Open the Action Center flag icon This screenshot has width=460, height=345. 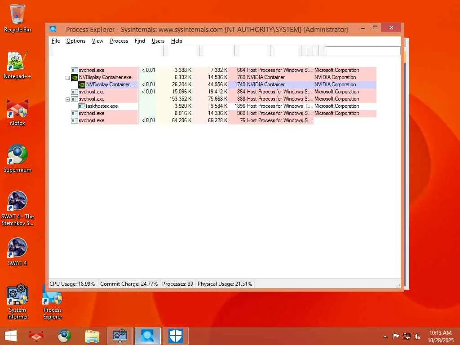[x=396, y=336]
